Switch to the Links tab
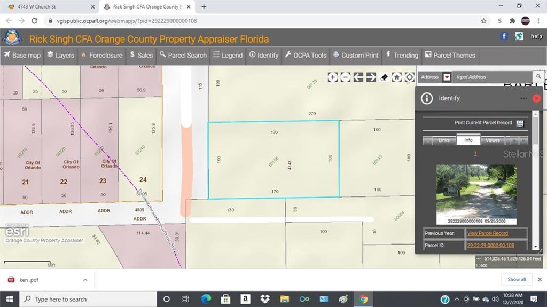 (x=444, y=140)
